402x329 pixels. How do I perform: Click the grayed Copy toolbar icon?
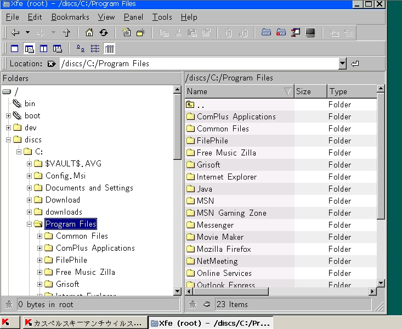(x=164, y=33)
